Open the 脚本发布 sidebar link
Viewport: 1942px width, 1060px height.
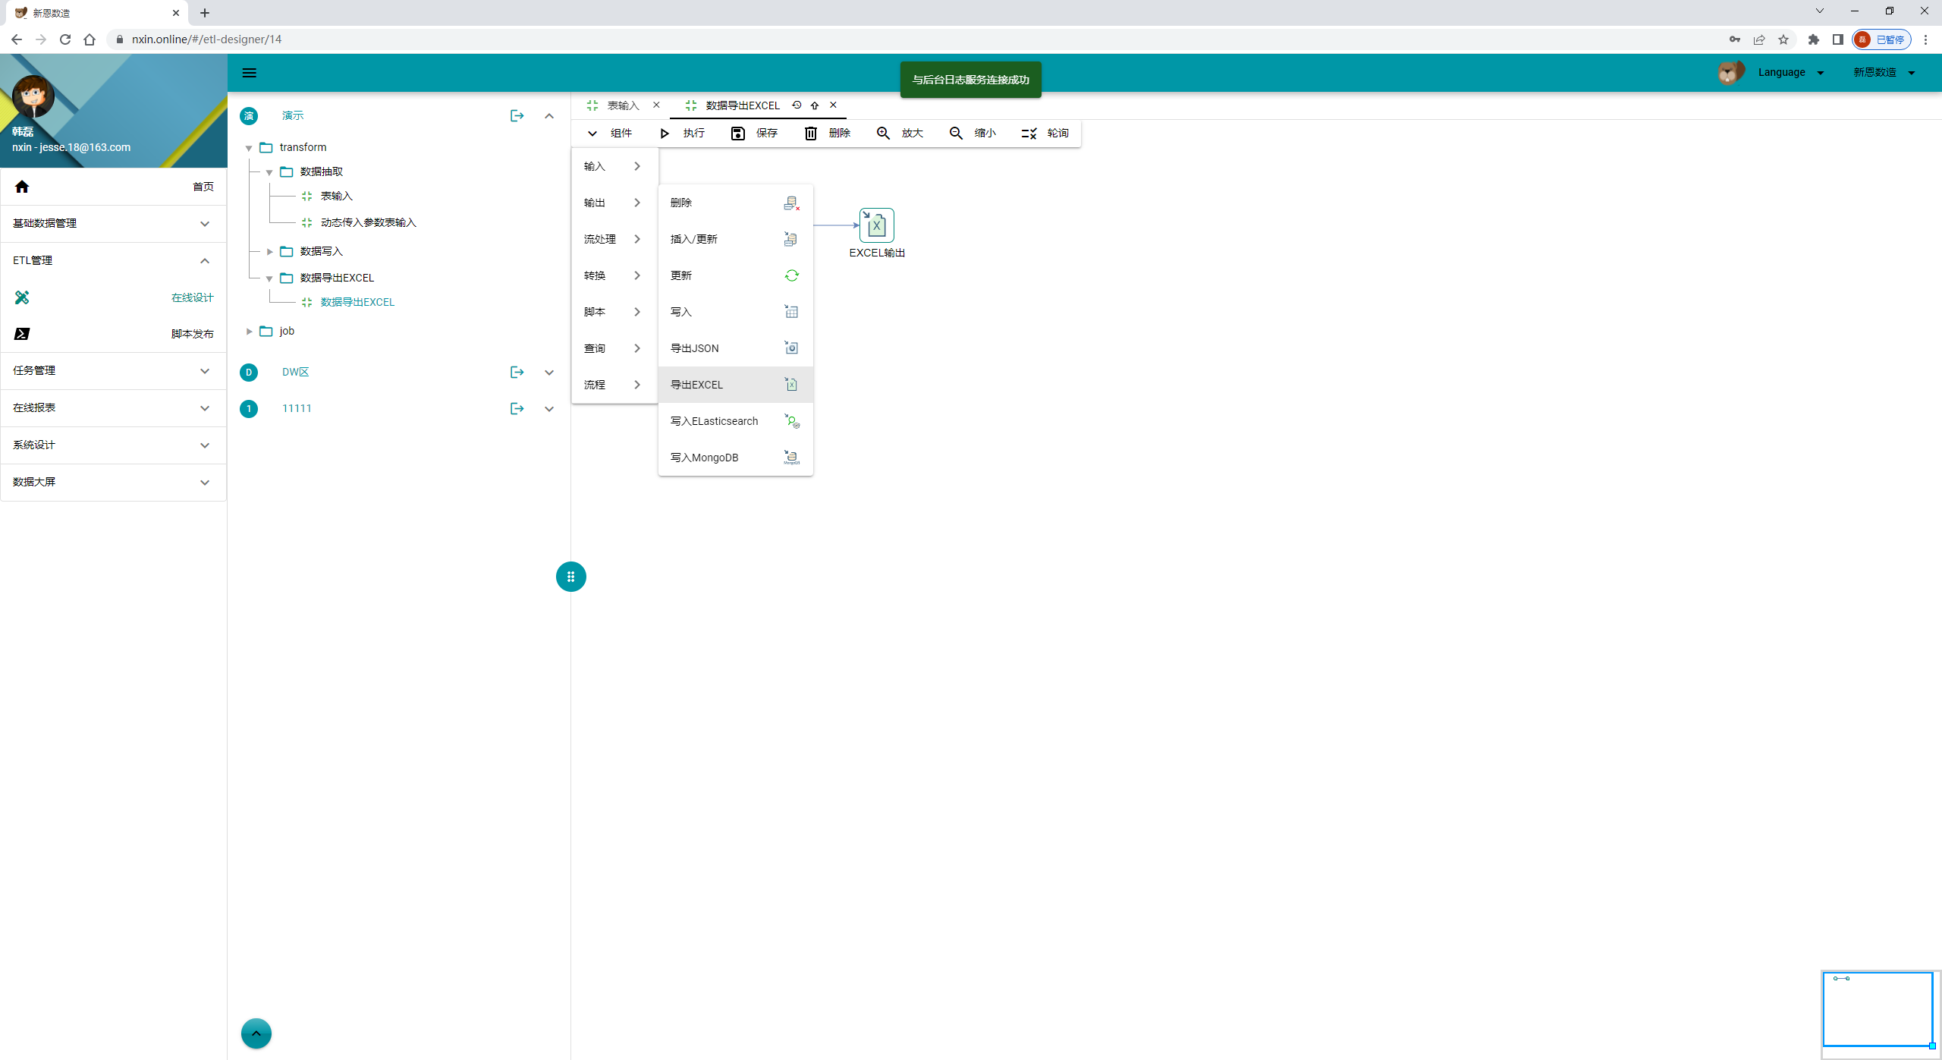[192, 334]
